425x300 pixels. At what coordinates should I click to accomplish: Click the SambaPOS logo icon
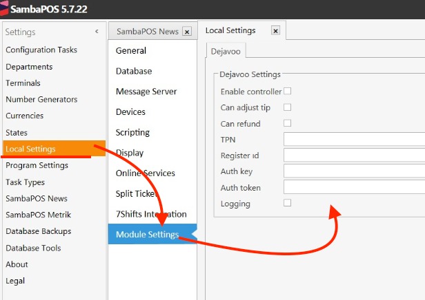pos(4,9)
